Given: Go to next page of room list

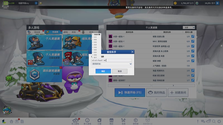Looking at the screenshot, I should point(173,86).
